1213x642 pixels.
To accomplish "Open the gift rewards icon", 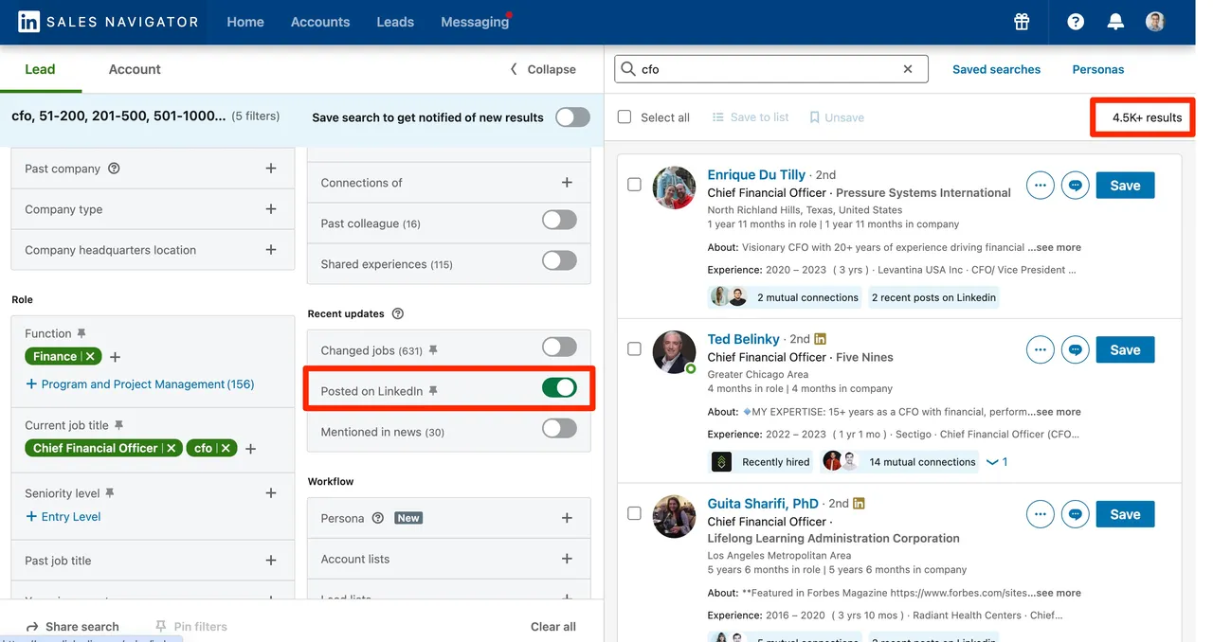I will click(1021, 22).
